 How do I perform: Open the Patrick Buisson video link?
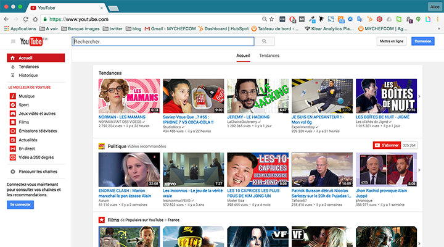[321, 193]
